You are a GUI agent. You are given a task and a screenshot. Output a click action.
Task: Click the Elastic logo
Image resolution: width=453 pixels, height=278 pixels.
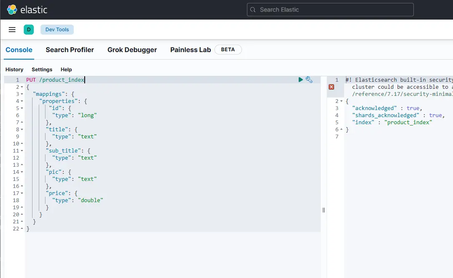pyautogui.click(x=13, y=10)
